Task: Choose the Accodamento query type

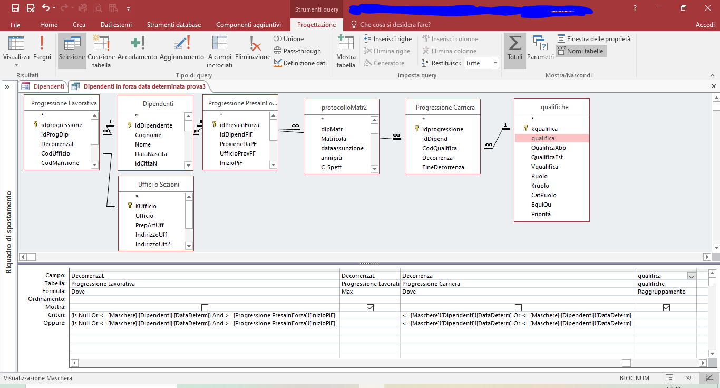Action: pos(137,47)
